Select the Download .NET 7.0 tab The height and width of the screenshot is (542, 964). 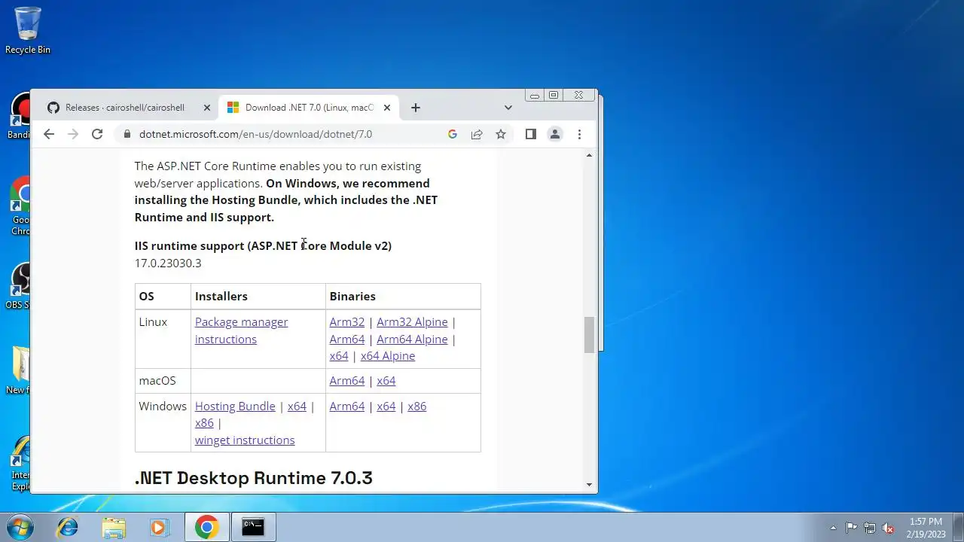point(309,108)
